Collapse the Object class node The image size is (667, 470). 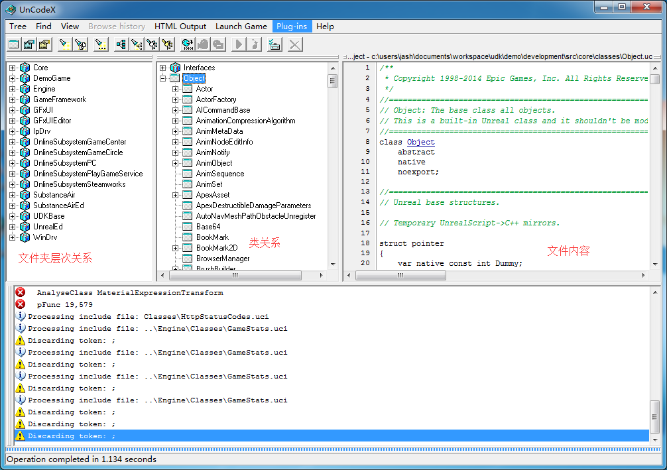[163, 78]
